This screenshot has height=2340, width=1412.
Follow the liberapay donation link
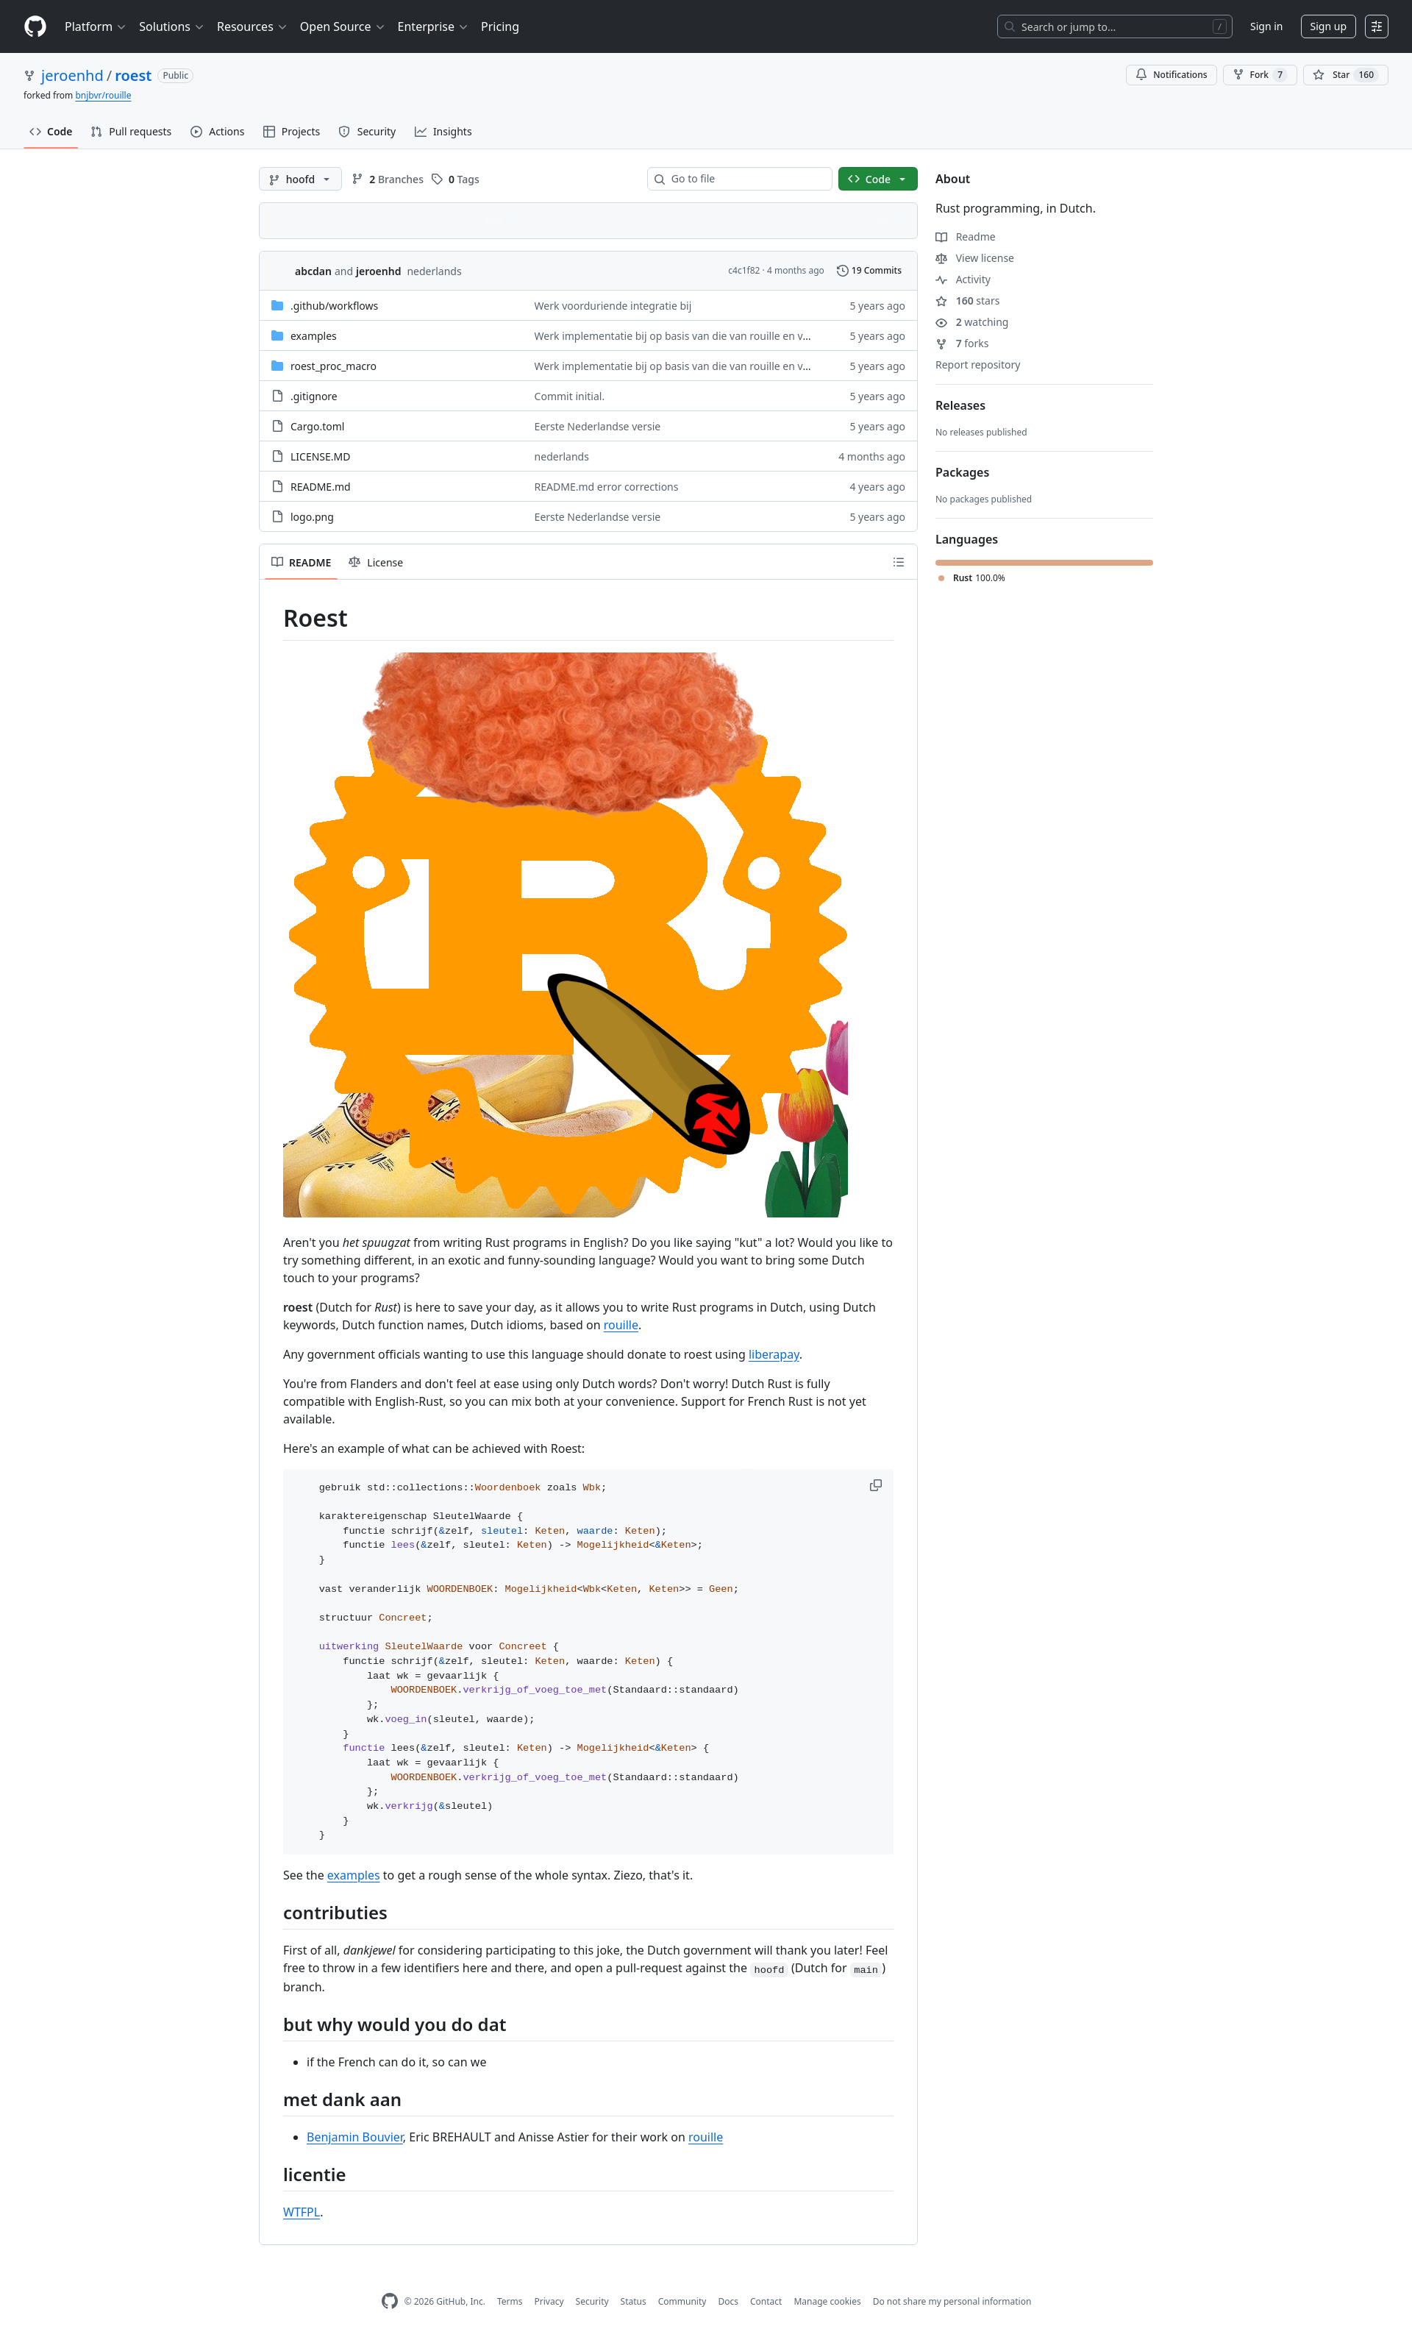click(x=774, y=1354)
